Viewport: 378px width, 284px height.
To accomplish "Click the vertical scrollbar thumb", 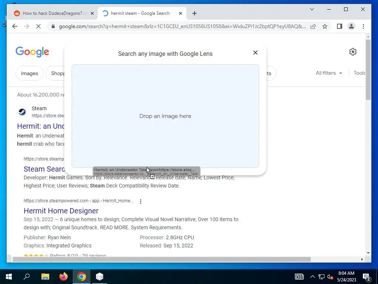I will tap(368, 70).
